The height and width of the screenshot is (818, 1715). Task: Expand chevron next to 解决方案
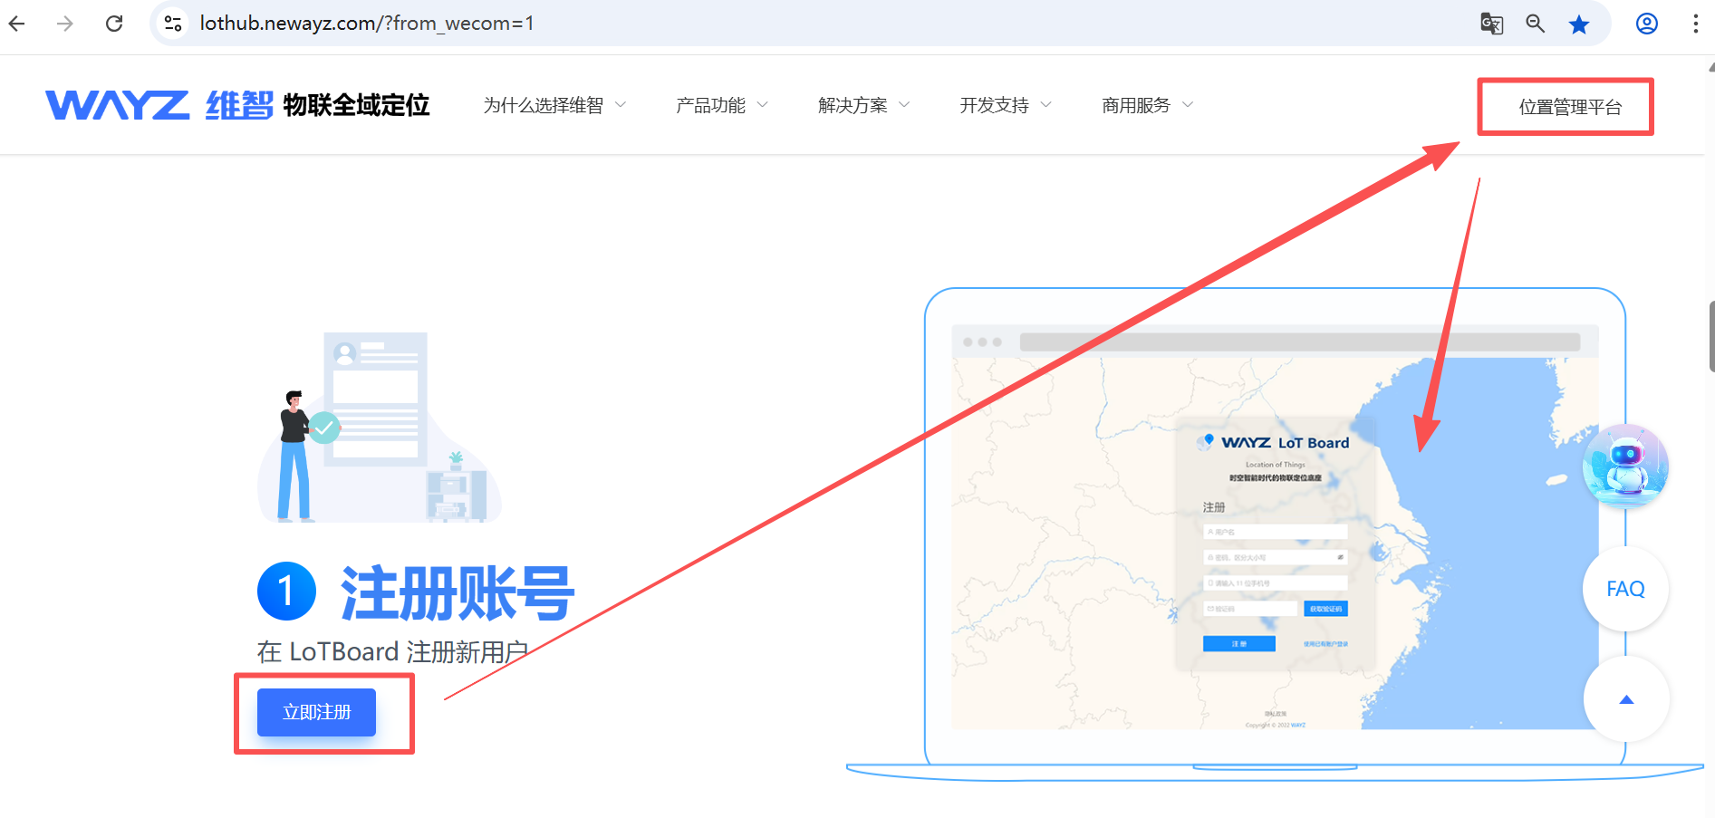tap(904, 105)
